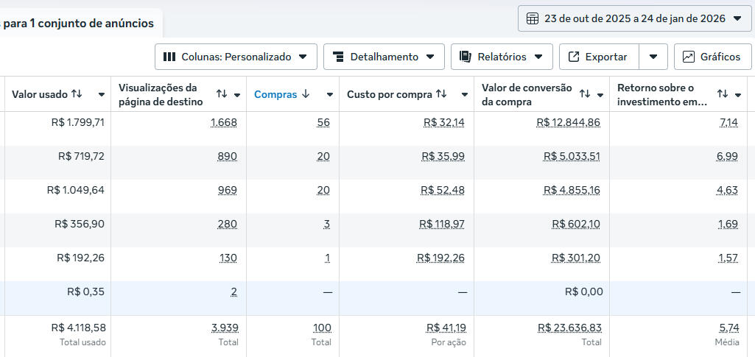This screenshot has height=357, width=755.
Task: Open the date range picker dropdown
Action: 633,18
